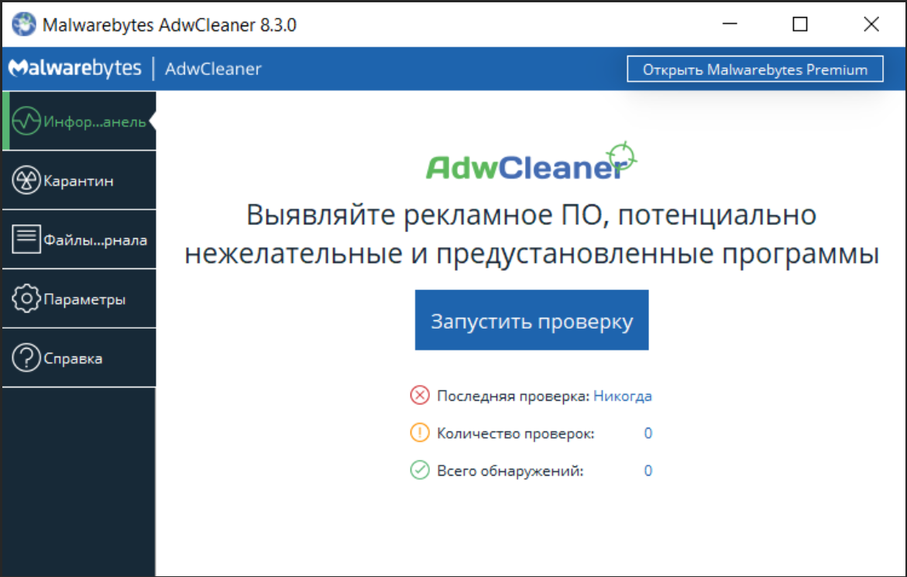This screenshot has width=907, height=577.
Task: Click the Malwarebytes logo in header
Action: point(75,68)
